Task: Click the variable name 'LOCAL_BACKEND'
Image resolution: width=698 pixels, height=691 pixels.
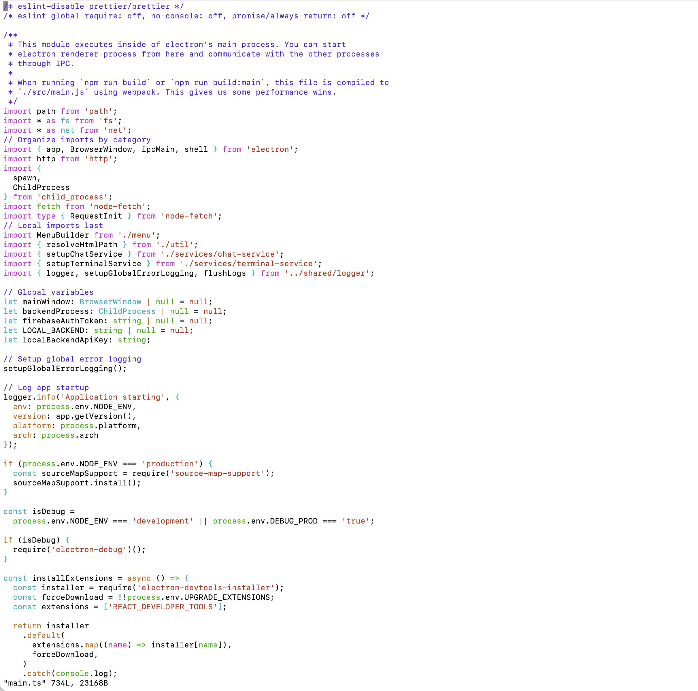Action: pos(53,330)
